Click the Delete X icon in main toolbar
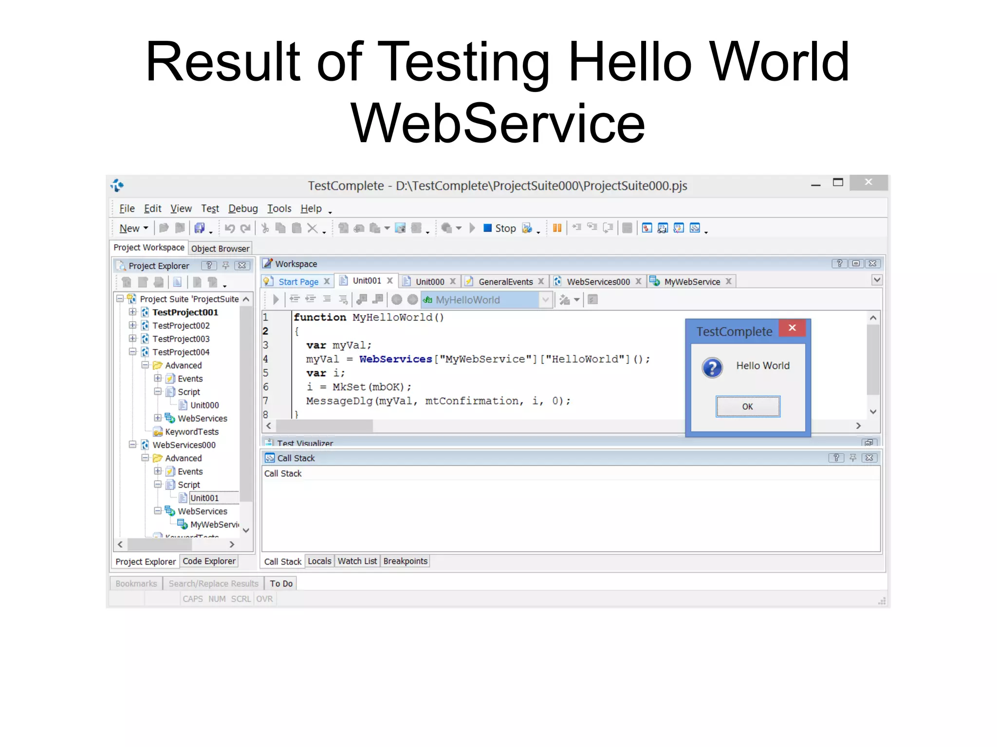This screenshot has height=747, width=997. click(313, 228)
